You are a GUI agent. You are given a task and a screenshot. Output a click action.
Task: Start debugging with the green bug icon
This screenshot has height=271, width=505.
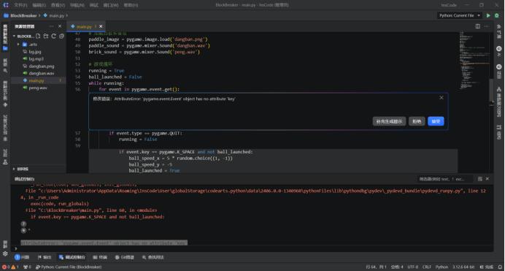[x=497, y=15]
